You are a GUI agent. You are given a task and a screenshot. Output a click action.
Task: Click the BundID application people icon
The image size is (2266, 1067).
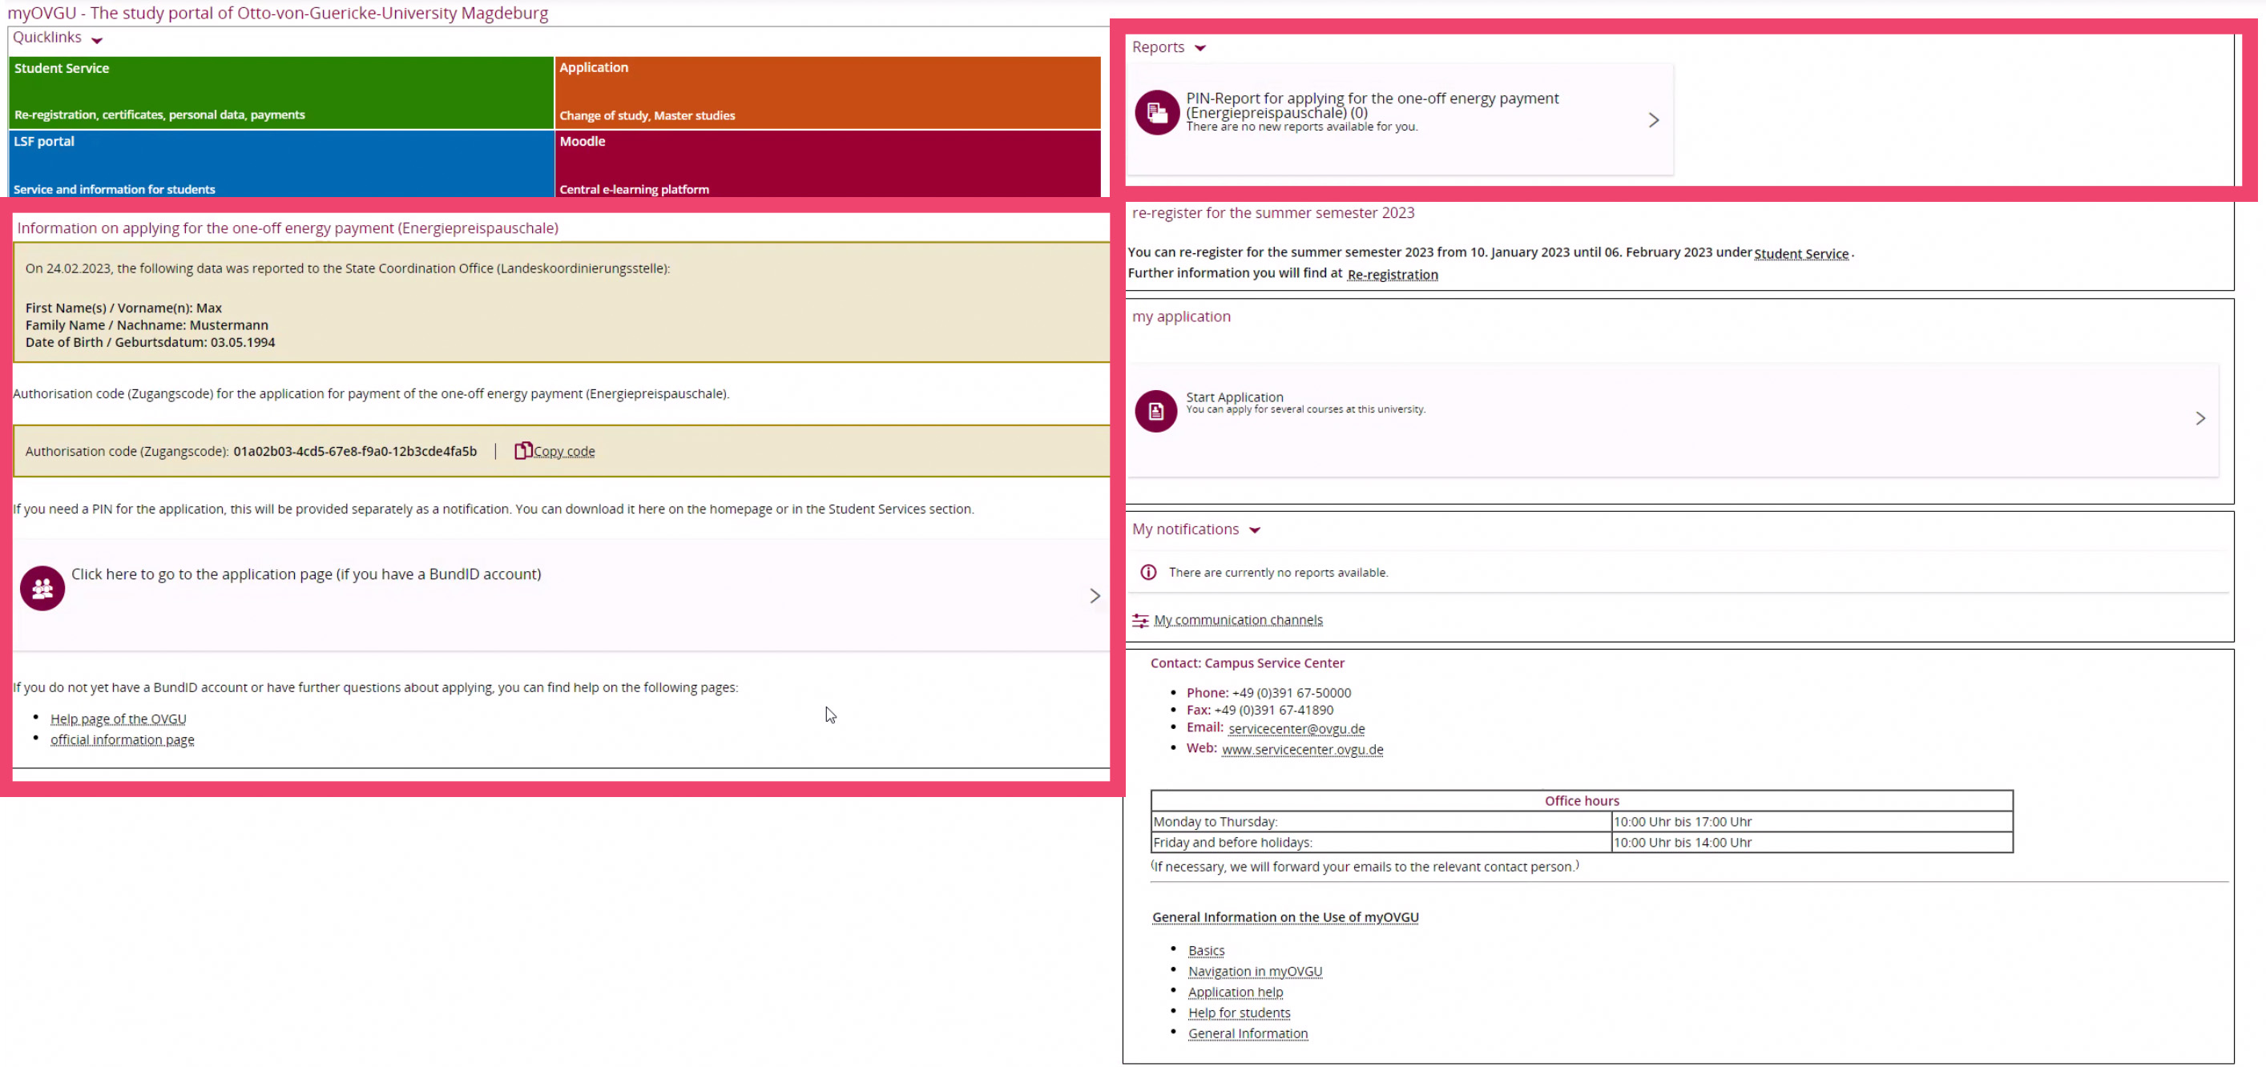[42, 589]
